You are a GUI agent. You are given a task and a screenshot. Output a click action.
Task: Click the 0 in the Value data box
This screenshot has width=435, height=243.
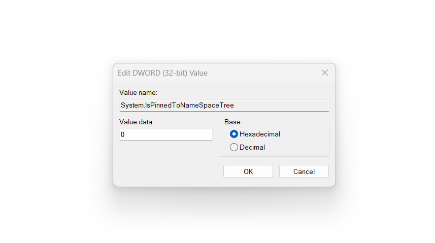[x=123, y=135]
